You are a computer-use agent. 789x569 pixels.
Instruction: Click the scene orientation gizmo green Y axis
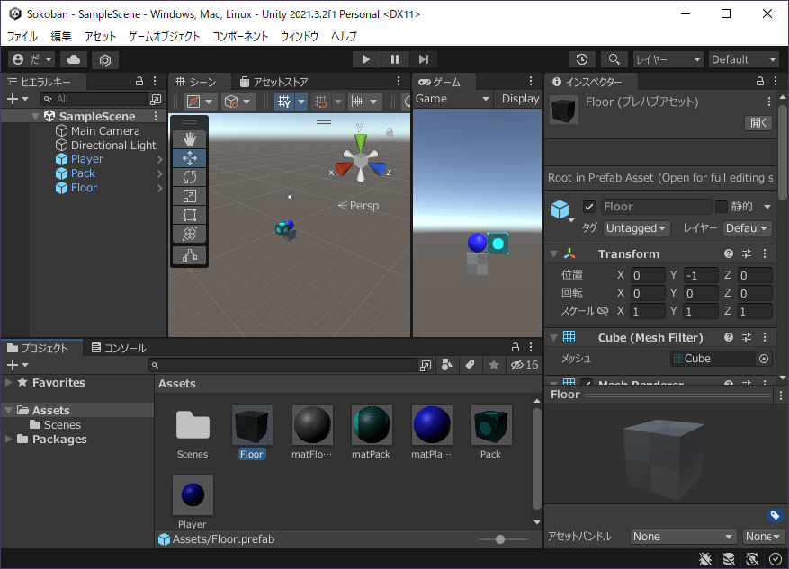pyautogui.click(x=360, y=141)
